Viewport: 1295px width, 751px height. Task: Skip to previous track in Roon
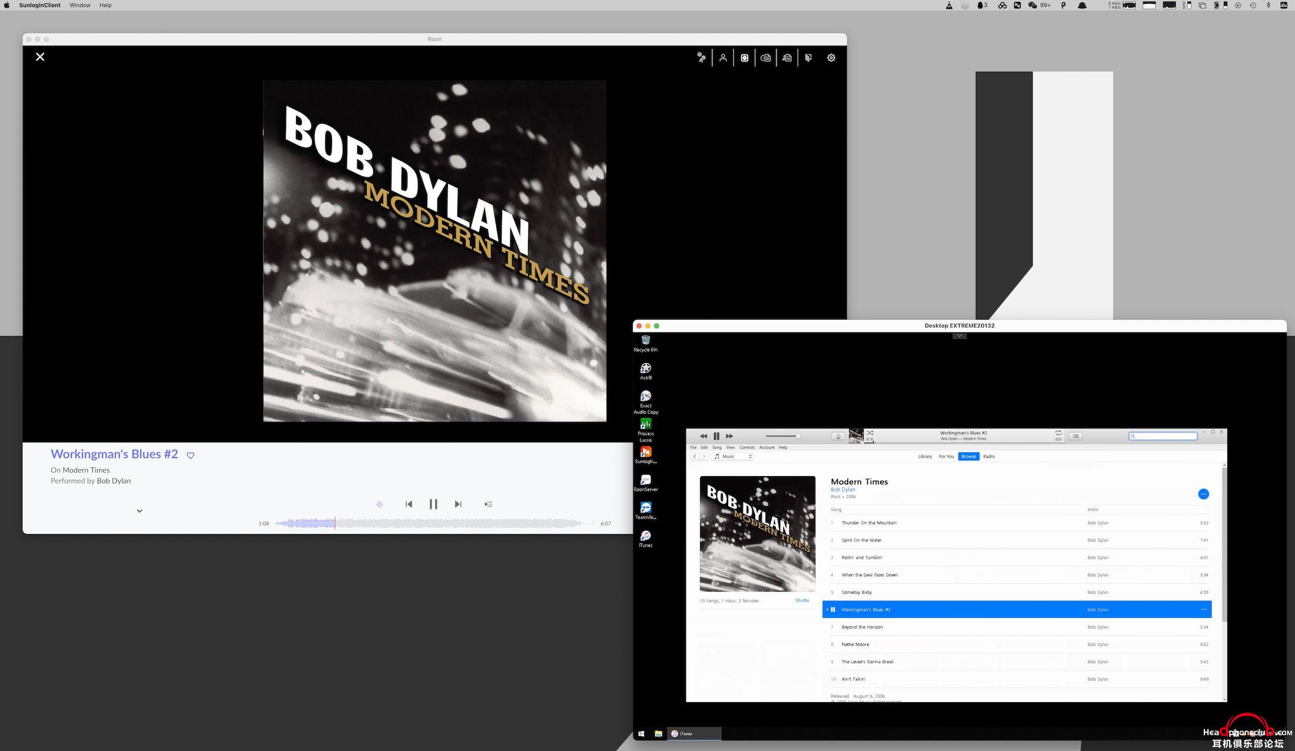[409, 504]
